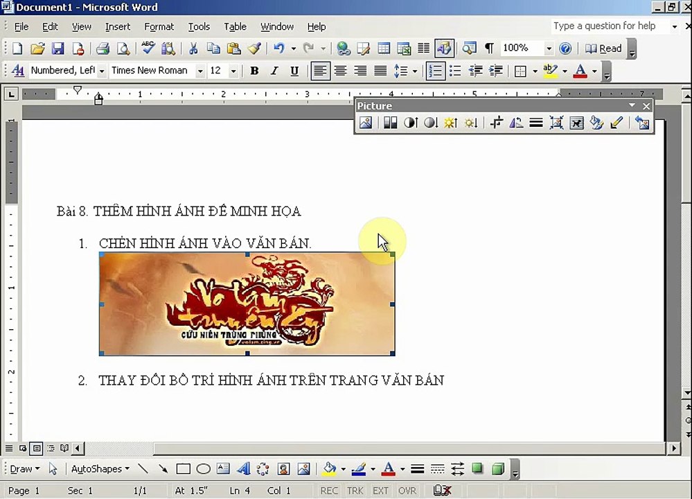692x499 pixels.
Task: Toggle Bold formatting
Action: pyautogui.click(x=254, y=71)
